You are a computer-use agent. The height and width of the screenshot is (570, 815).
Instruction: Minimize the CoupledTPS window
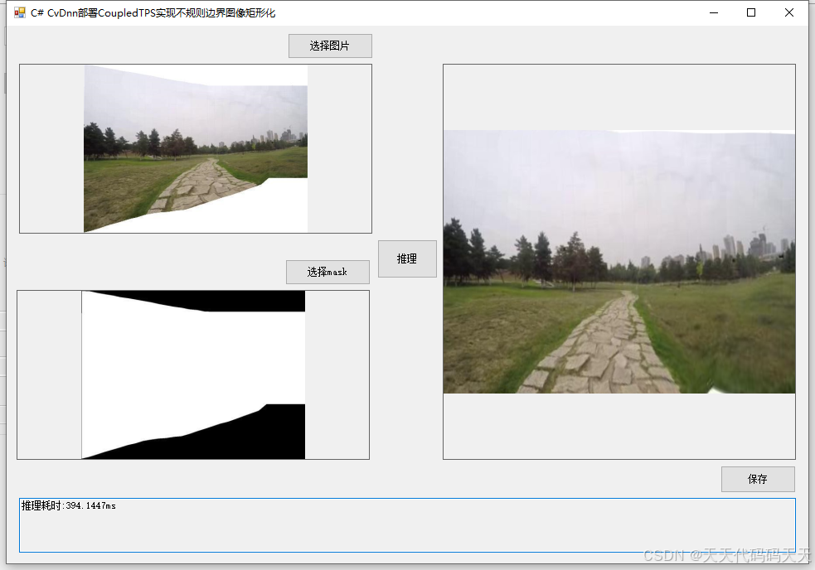714,12
